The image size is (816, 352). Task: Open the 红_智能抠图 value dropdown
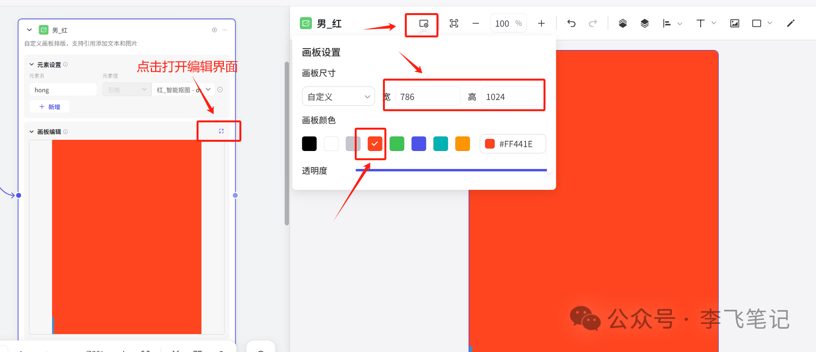(x=183, y=90)
